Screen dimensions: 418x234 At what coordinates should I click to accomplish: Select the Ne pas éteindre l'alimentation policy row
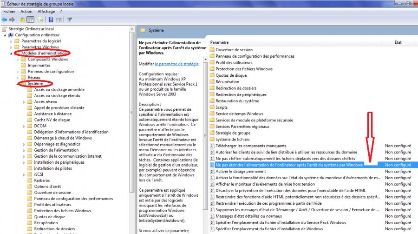click(x=313, y=165)
